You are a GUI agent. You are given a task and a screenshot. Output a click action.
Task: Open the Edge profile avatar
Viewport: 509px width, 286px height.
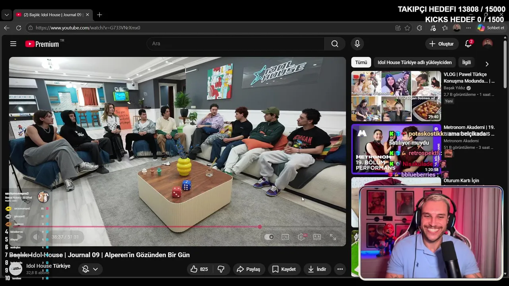(457, 28)
